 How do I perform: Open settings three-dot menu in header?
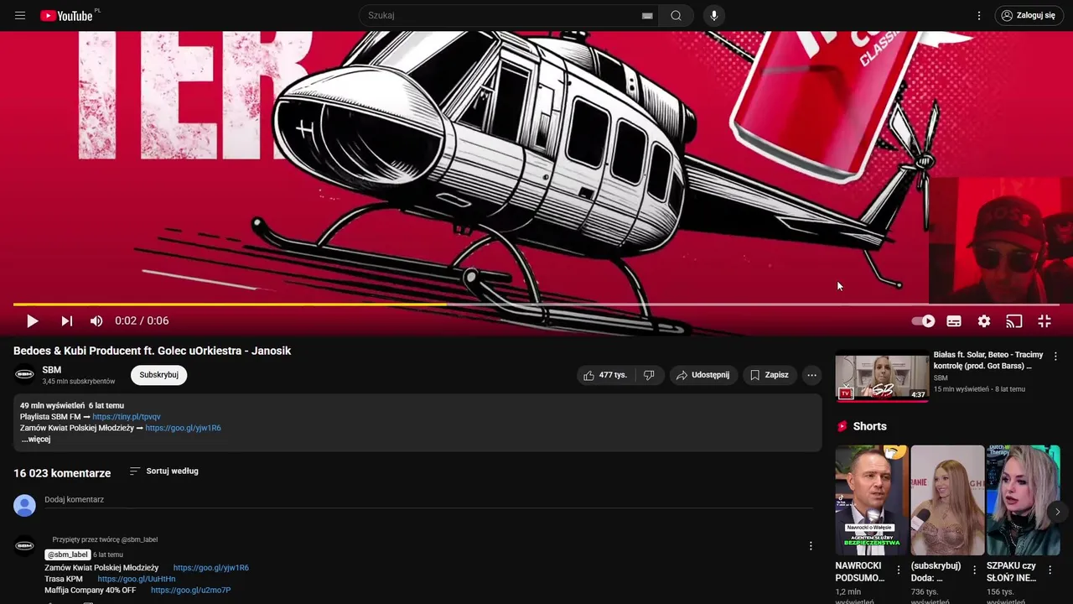pyautogui.click(x=979, y=15)
